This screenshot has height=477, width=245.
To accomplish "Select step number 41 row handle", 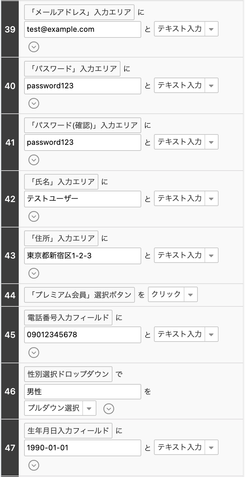I will pos(10,142).
